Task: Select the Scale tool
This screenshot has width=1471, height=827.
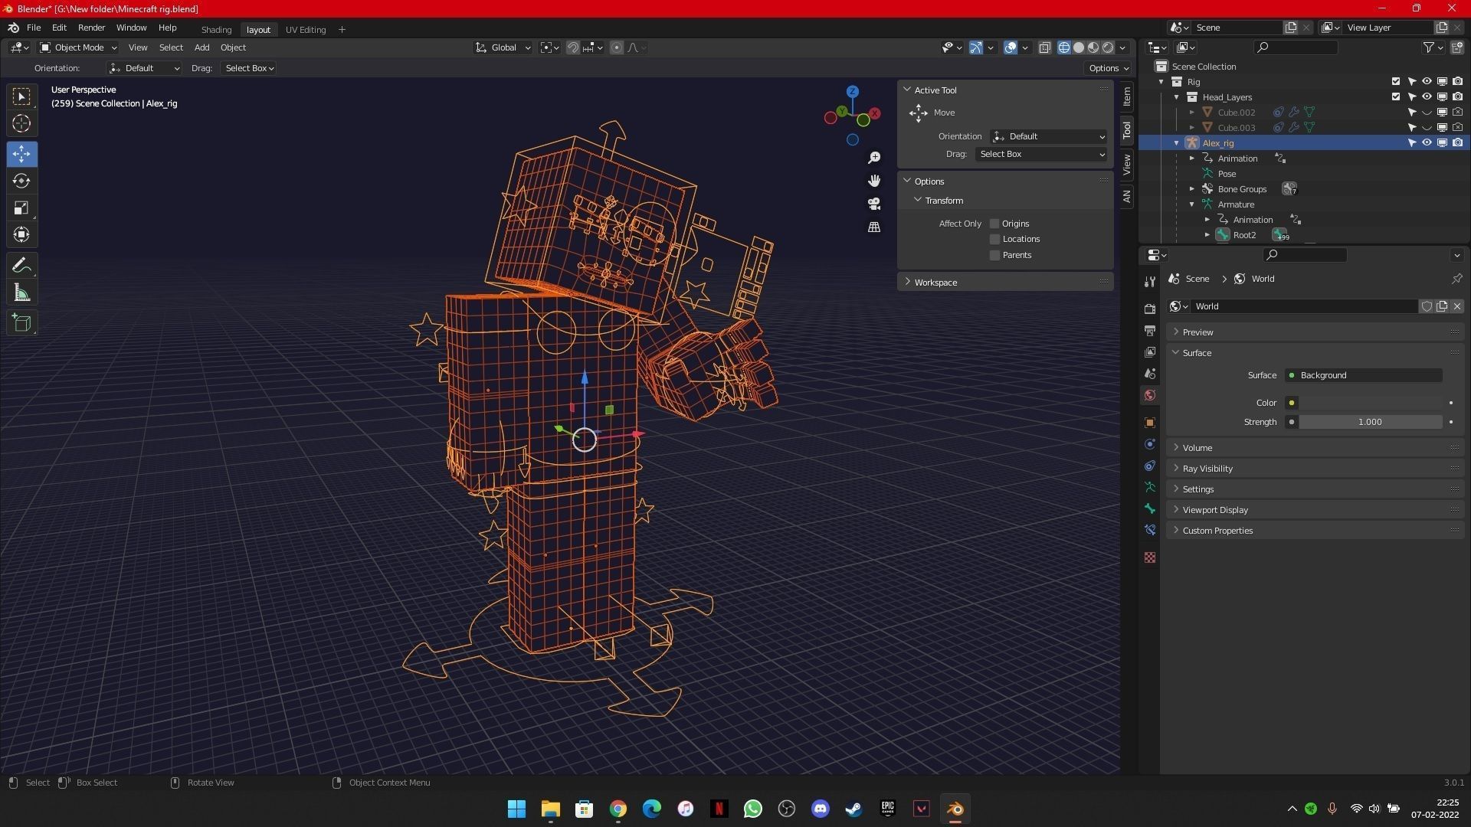Action: tap(21, 208)
